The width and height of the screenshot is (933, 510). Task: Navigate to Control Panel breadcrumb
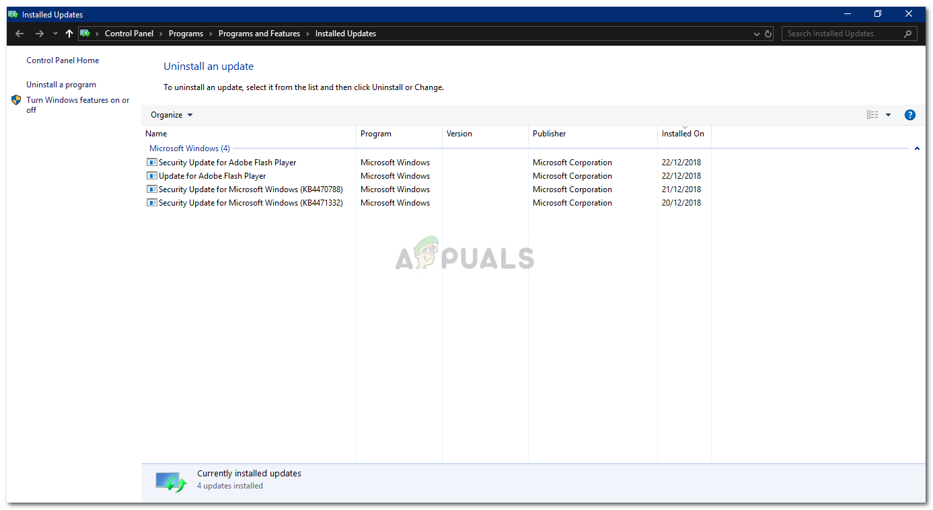tap(129, 34)
